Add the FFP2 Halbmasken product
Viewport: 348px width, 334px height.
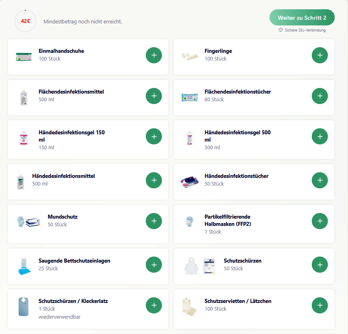[320, 221]
